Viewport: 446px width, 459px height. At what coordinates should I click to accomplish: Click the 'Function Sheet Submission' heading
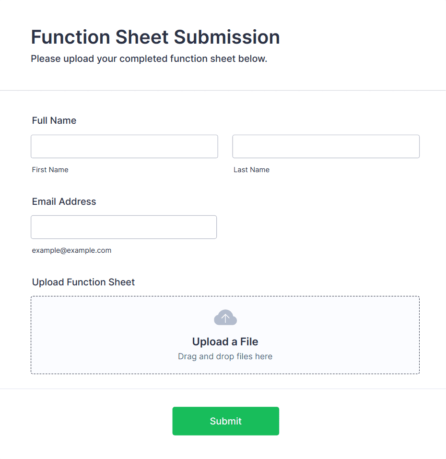click(155, 37)
